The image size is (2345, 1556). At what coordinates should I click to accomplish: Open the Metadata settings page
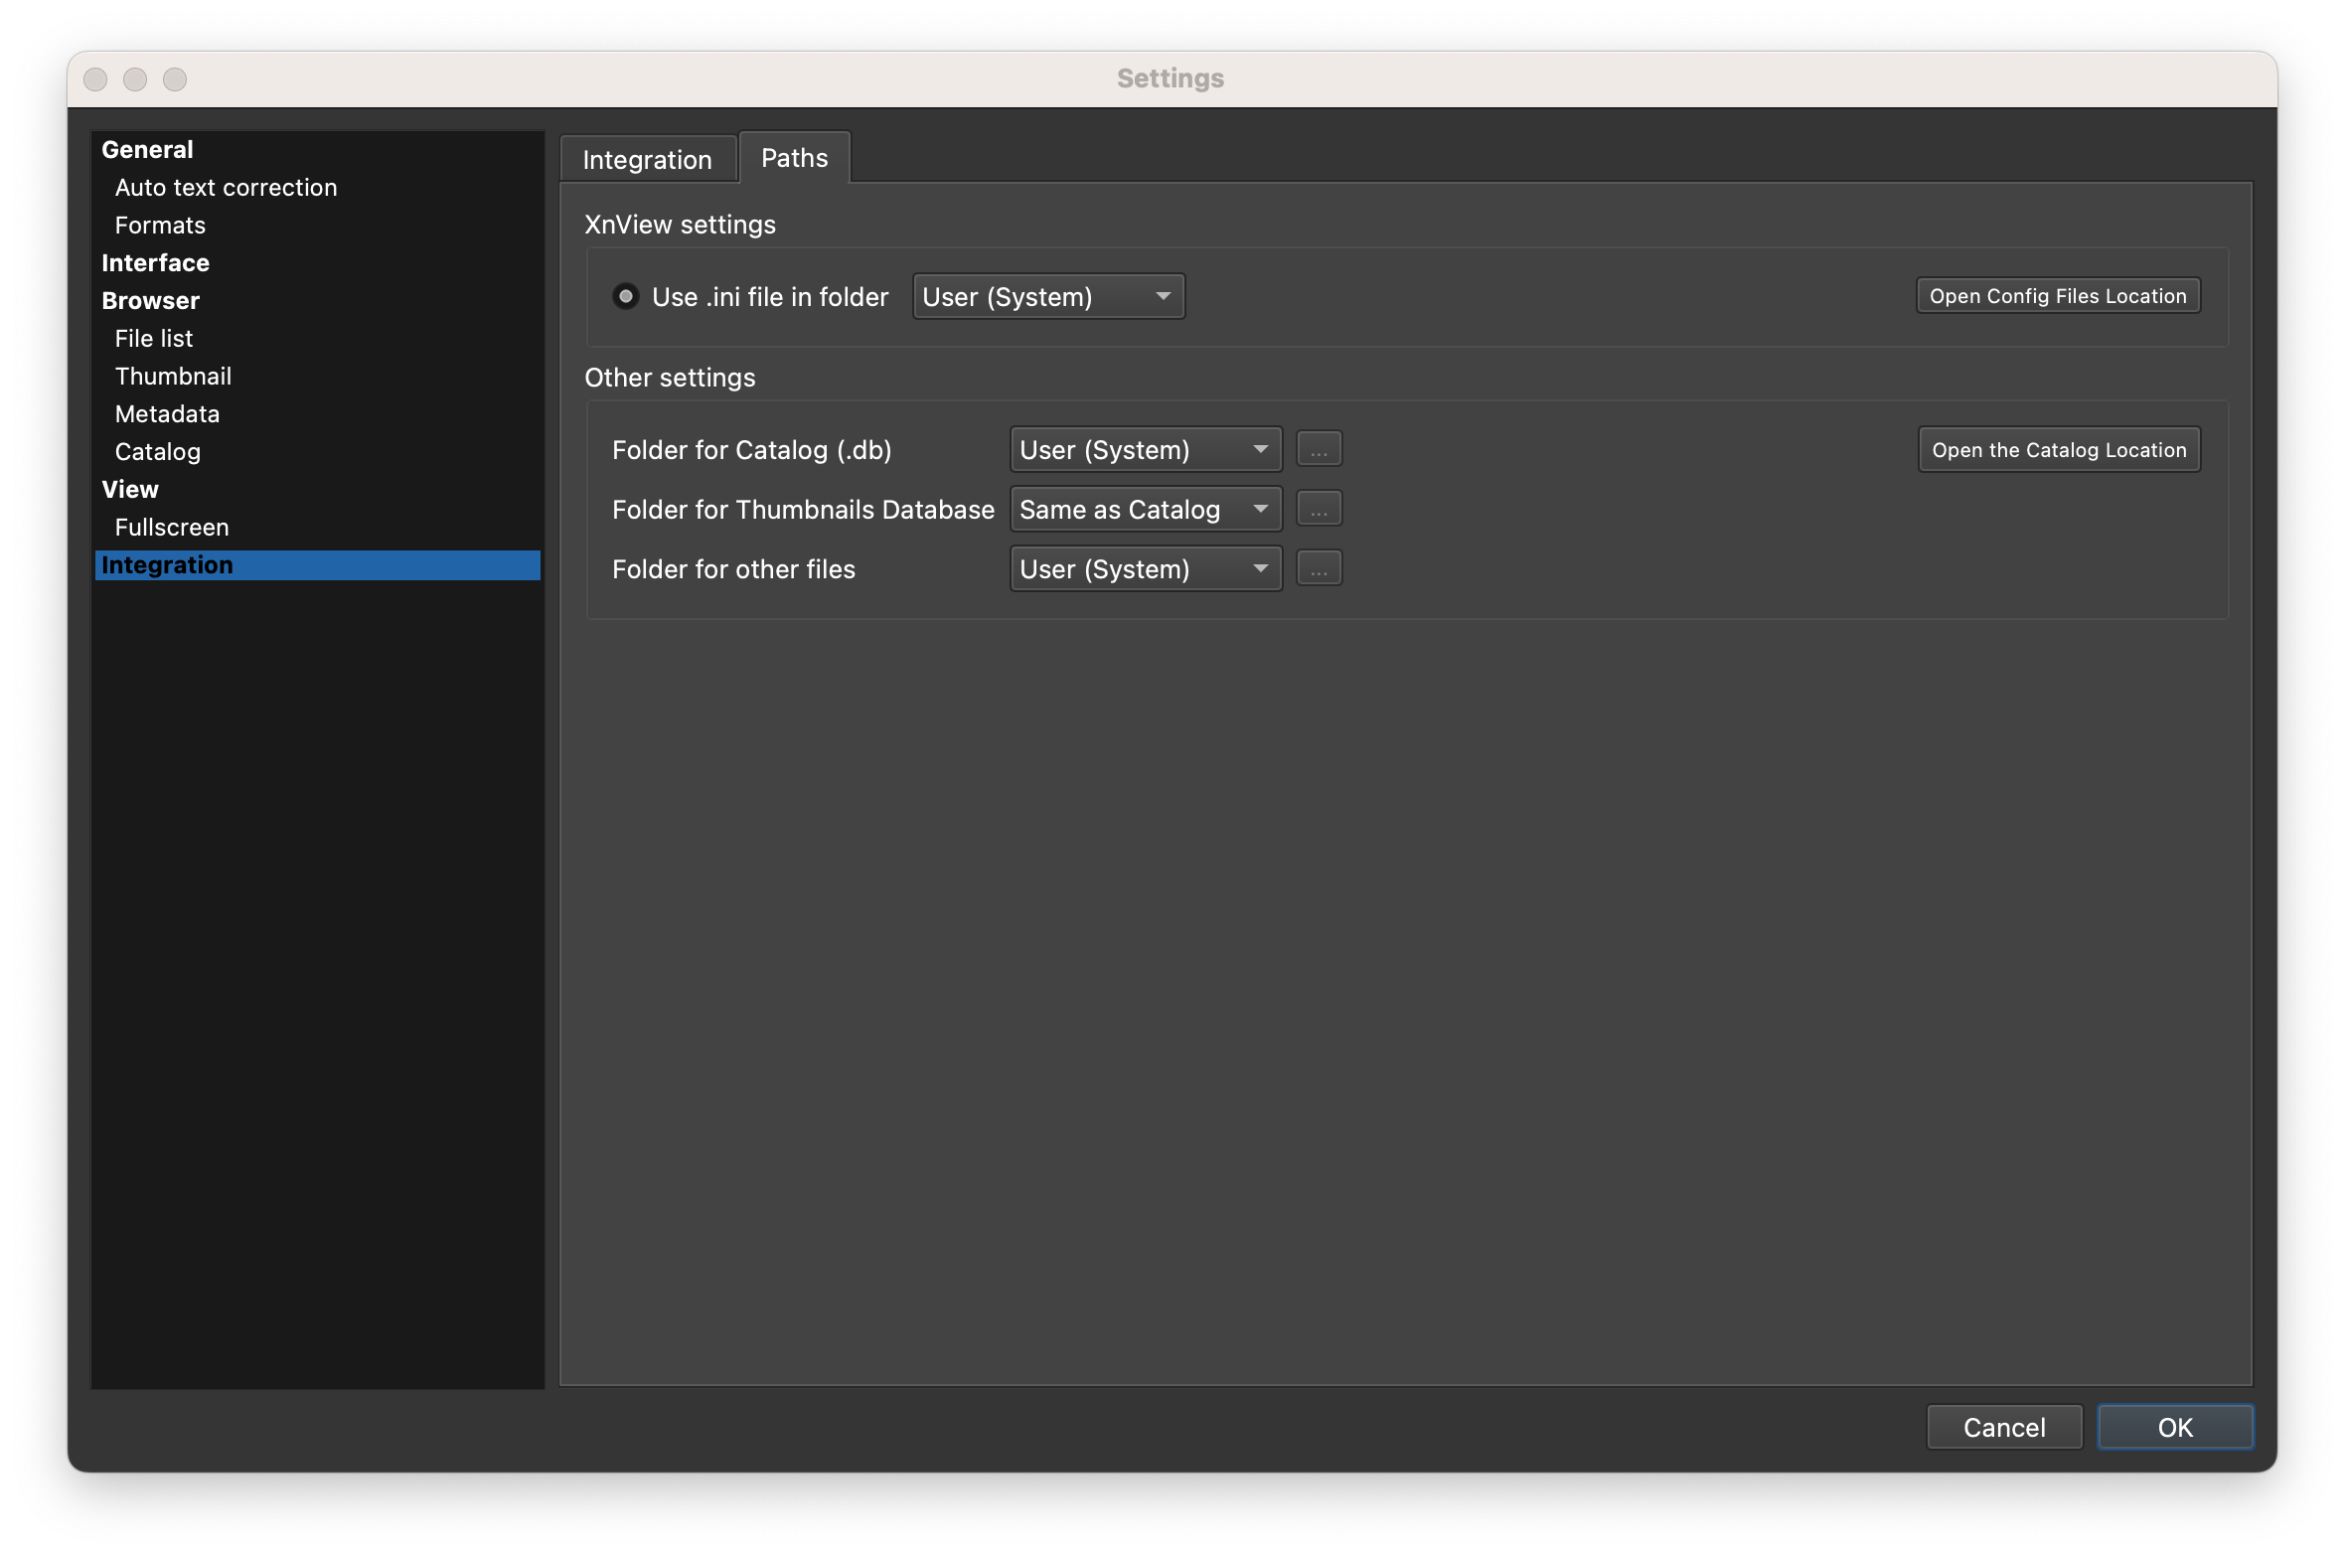click(167, 414)
